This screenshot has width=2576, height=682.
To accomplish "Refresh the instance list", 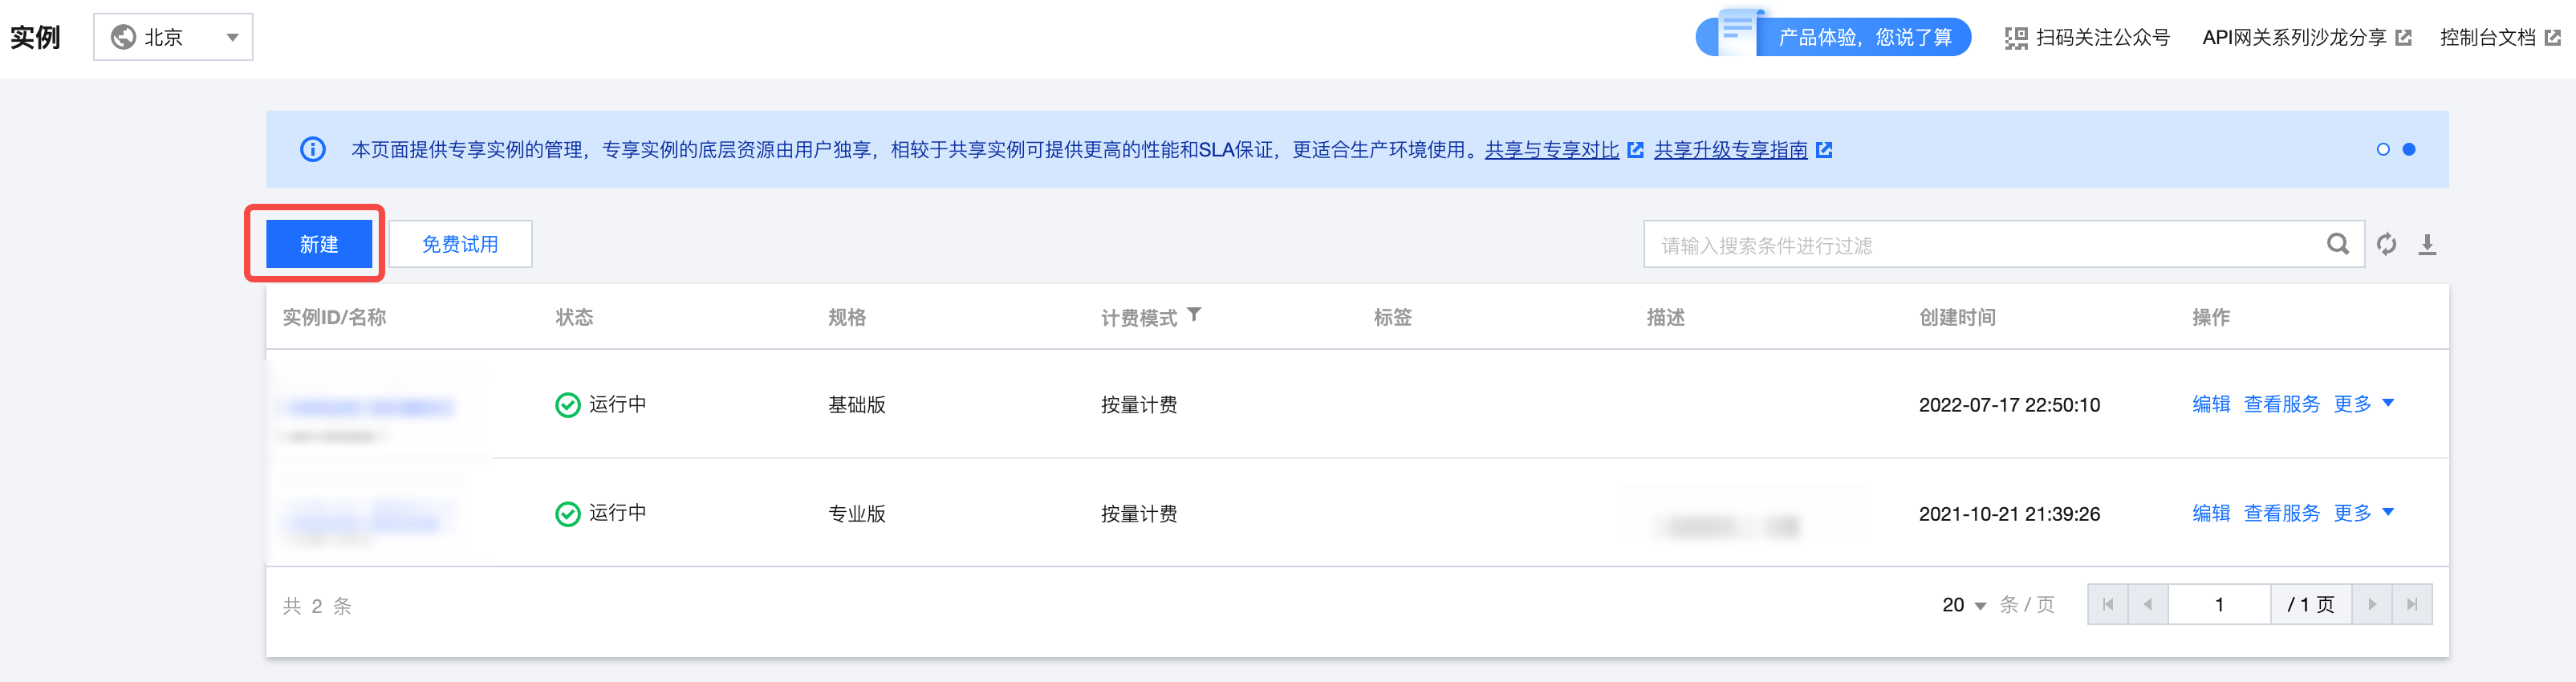I will pyautogui.click(x=2387, y=244).
